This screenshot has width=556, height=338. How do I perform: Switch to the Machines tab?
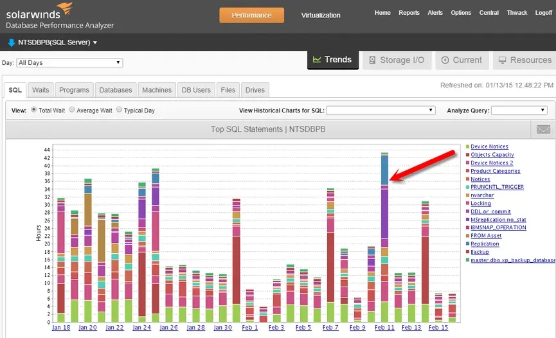(x=157, y=90)
